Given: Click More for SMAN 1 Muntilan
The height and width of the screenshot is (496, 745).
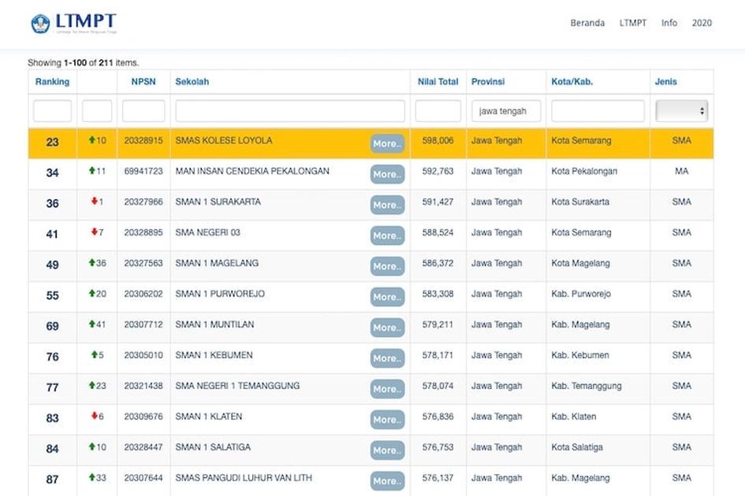Looking at the screenshot, I should [x=387, y=328].
